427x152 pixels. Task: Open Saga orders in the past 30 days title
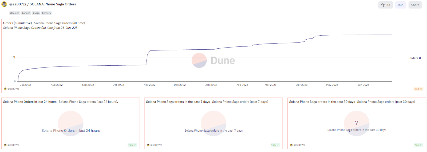[322, 102]
